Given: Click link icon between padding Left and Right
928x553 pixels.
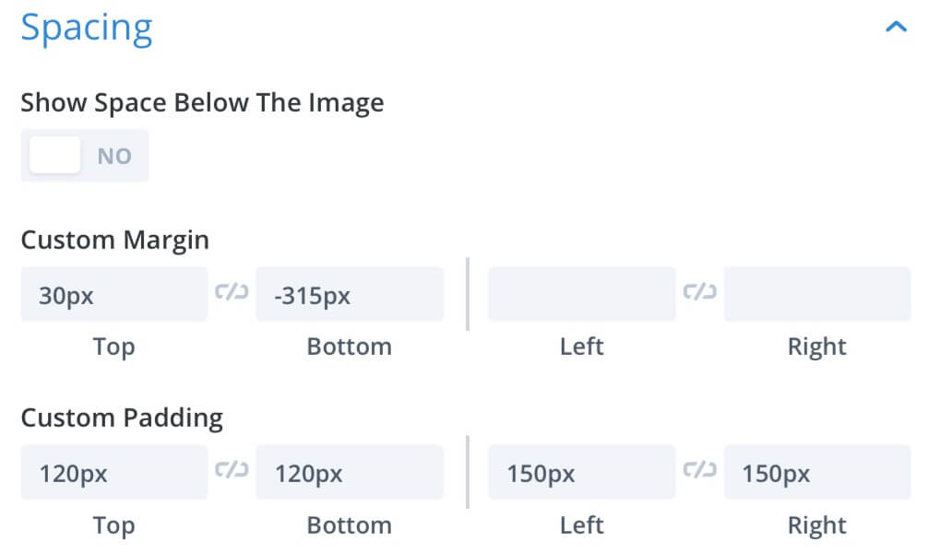Looking at the screenshot, I should pyautogui.click(x=699, y=470).
